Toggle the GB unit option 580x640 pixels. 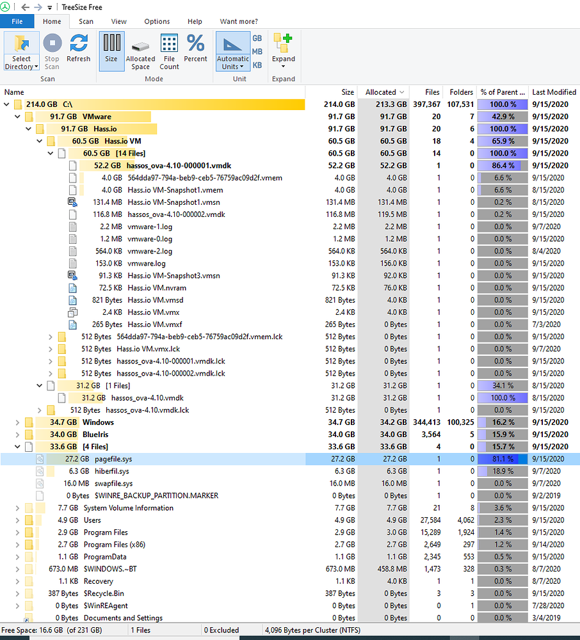point(257,37)
